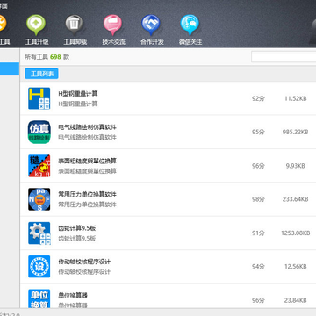Select the highlighted blue sidebar category
The height and width of the screenshot is (316, 316).
pyautogui.click(x=10, y=69)
